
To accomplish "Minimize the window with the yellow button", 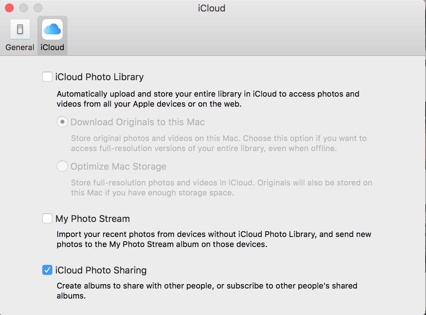I will point(24,8).
